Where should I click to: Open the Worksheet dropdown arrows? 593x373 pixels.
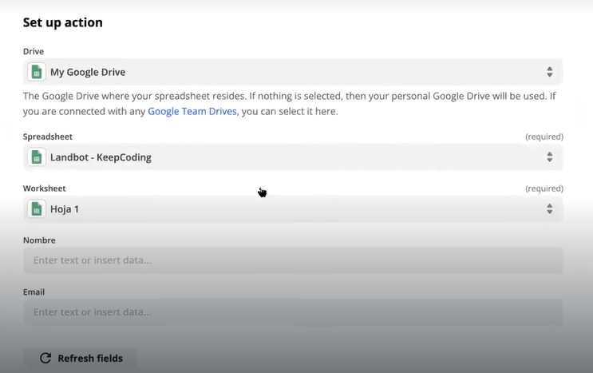(x=550, y=208)
